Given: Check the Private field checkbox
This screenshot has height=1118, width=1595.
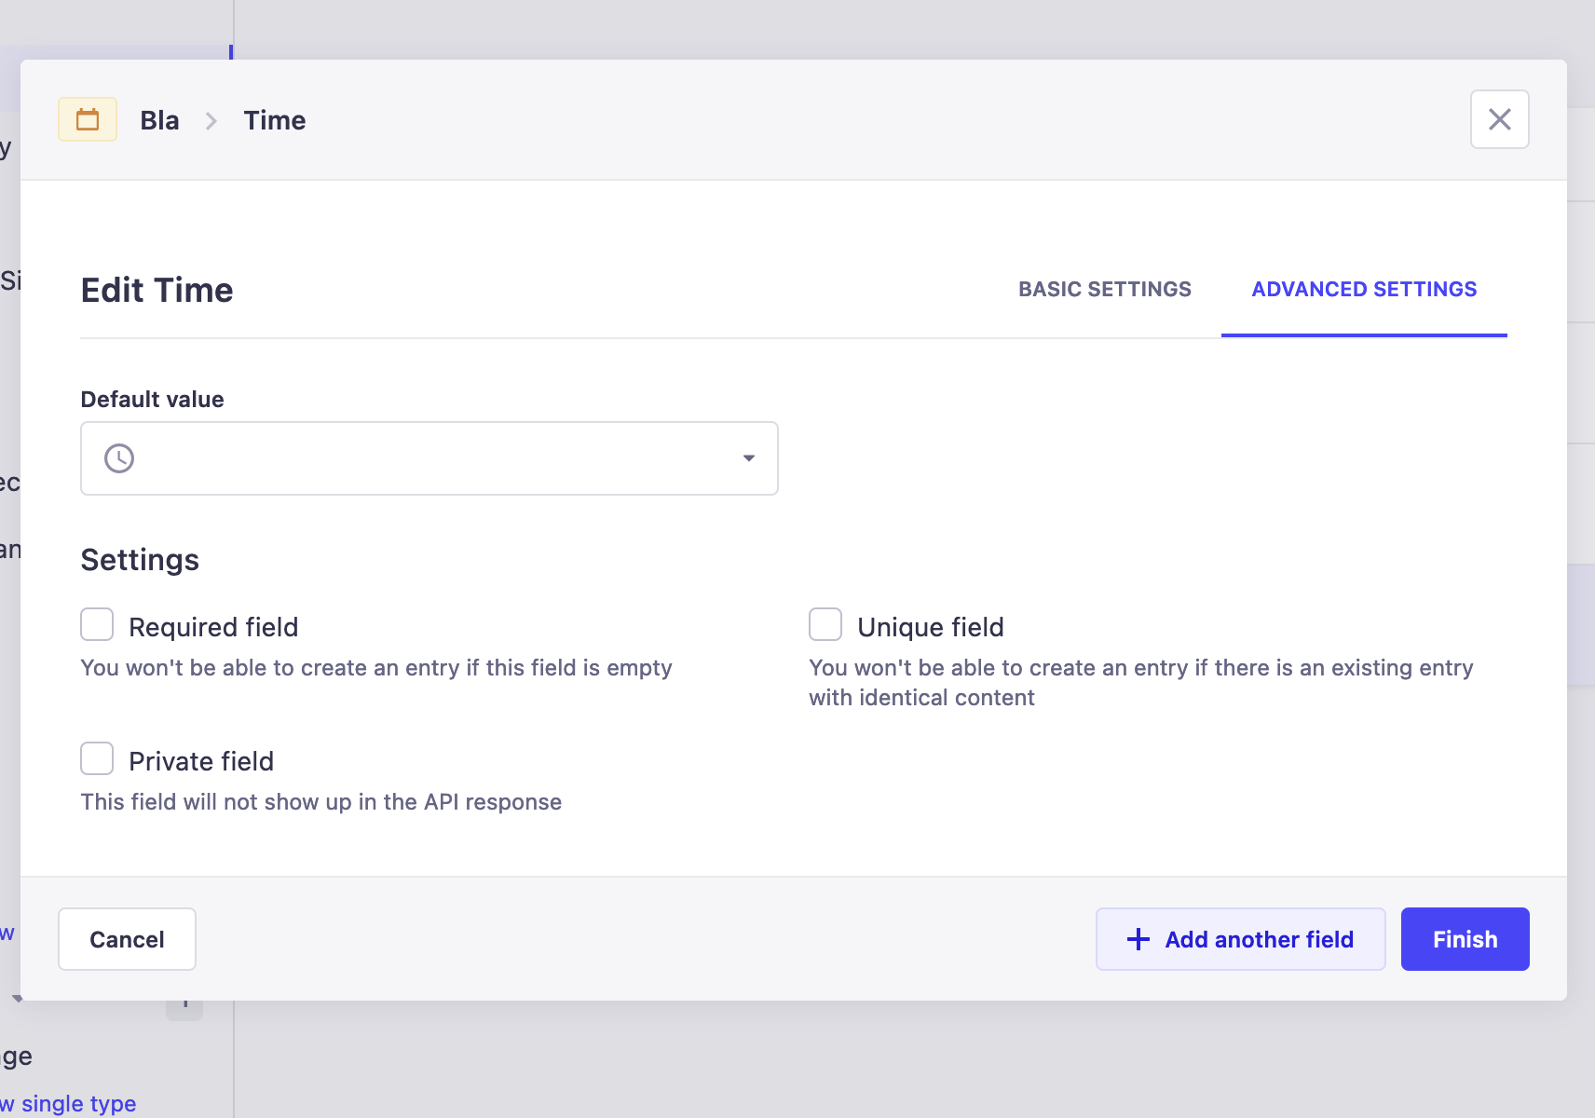Looking at the screenshot, I should [97, 759].
